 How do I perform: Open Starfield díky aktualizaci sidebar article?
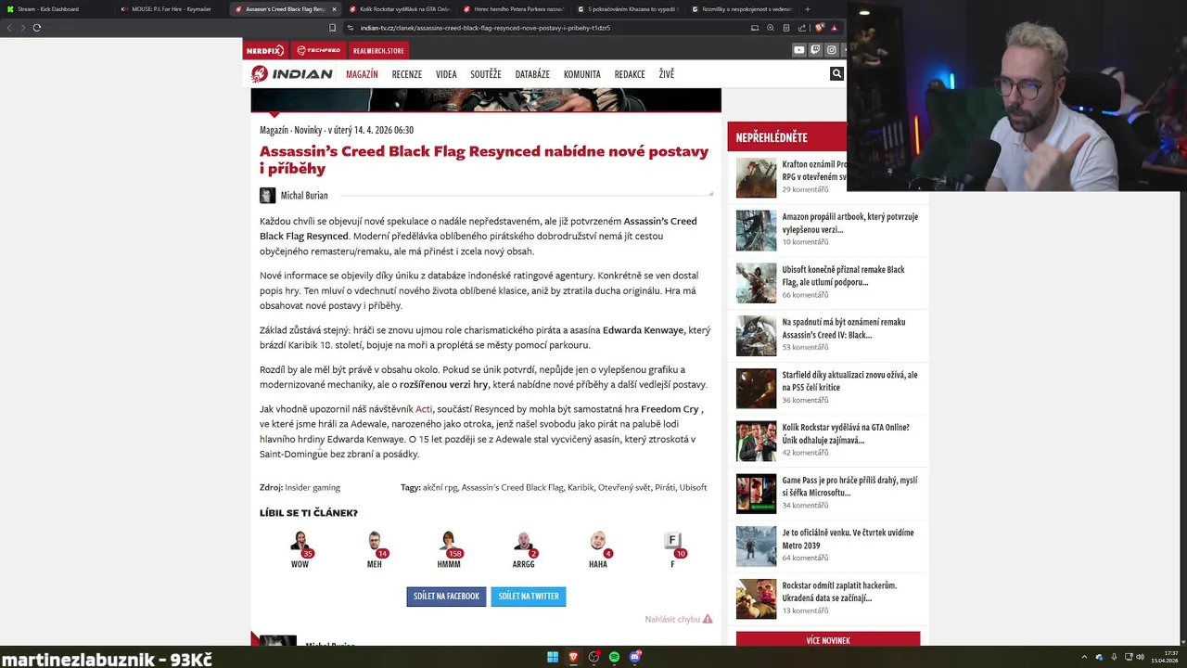(x=849, y=381)
